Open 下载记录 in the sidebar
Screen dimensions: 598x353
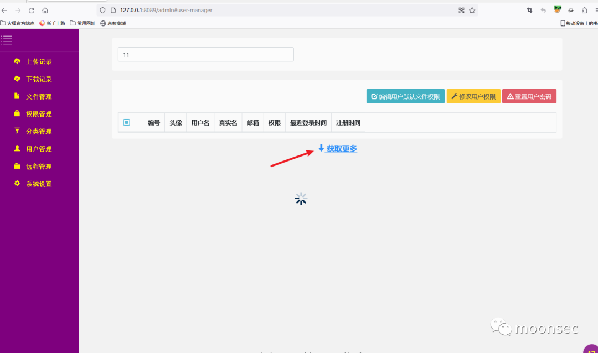tap(39, 79)
